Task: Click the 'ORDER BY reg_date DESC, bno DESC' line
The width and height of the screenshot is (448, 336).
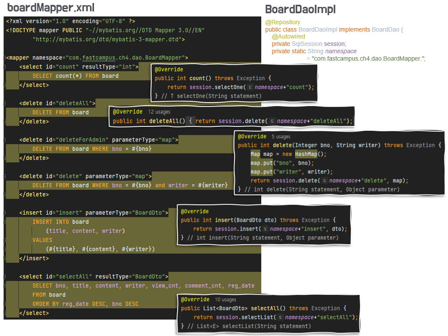Action: point(85,304)
